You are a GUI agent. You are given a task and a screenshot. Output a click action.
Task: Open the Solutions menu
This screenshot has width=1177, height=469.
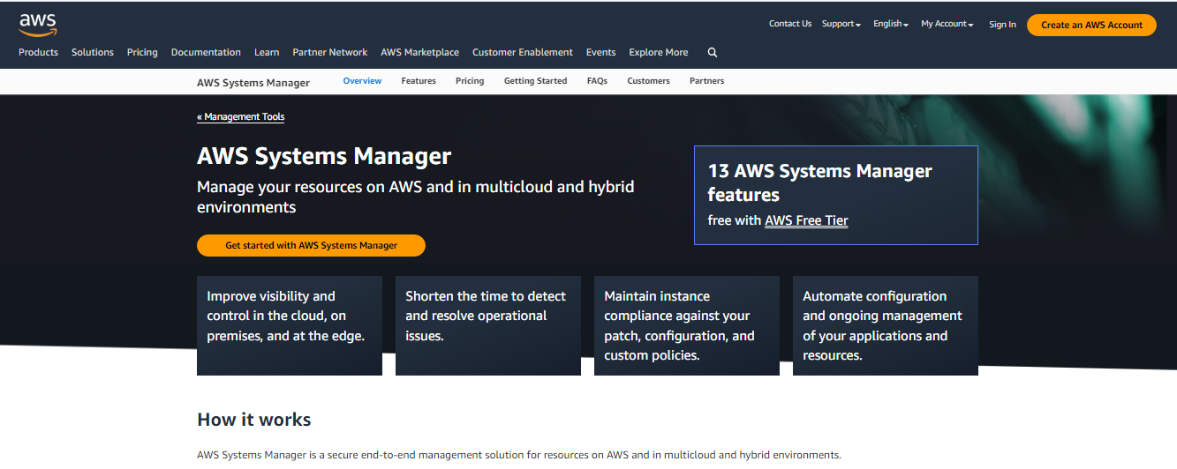tap(93, 53)
